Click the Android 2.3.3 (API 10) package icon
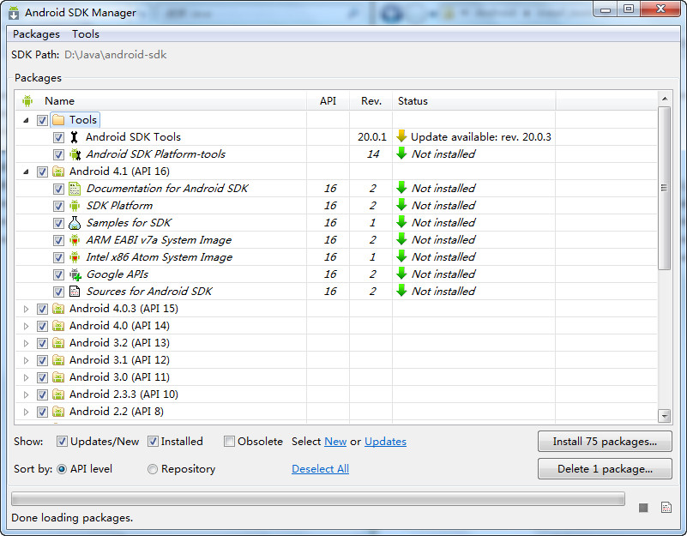This screenshot has height=536, width=687. click(58, 394)
